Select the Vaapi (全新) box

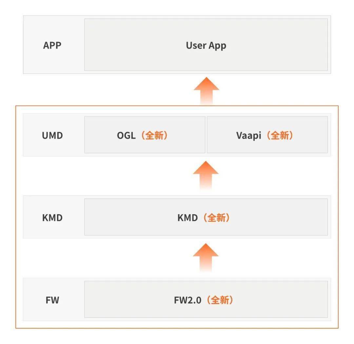coord(267,135)
